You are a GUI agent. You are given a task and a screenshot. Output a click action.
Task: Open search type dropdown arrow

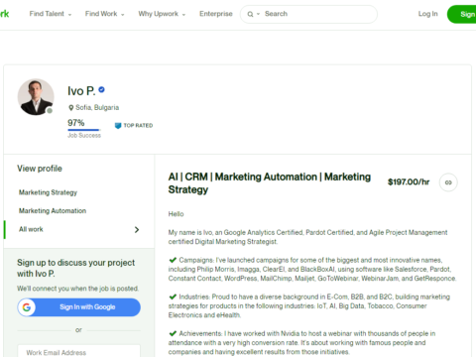[258, 14]
